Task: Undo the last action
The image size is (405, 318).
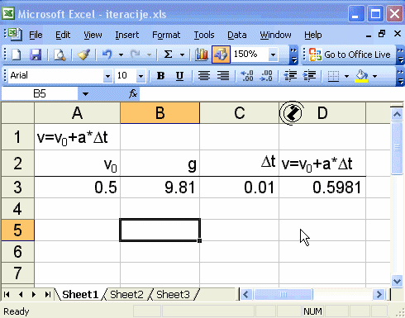Action: (107, 55)
